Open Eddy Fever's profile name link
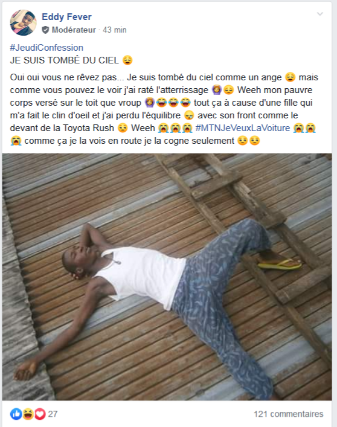Screen dimensions: 337x427 (66, 17)
